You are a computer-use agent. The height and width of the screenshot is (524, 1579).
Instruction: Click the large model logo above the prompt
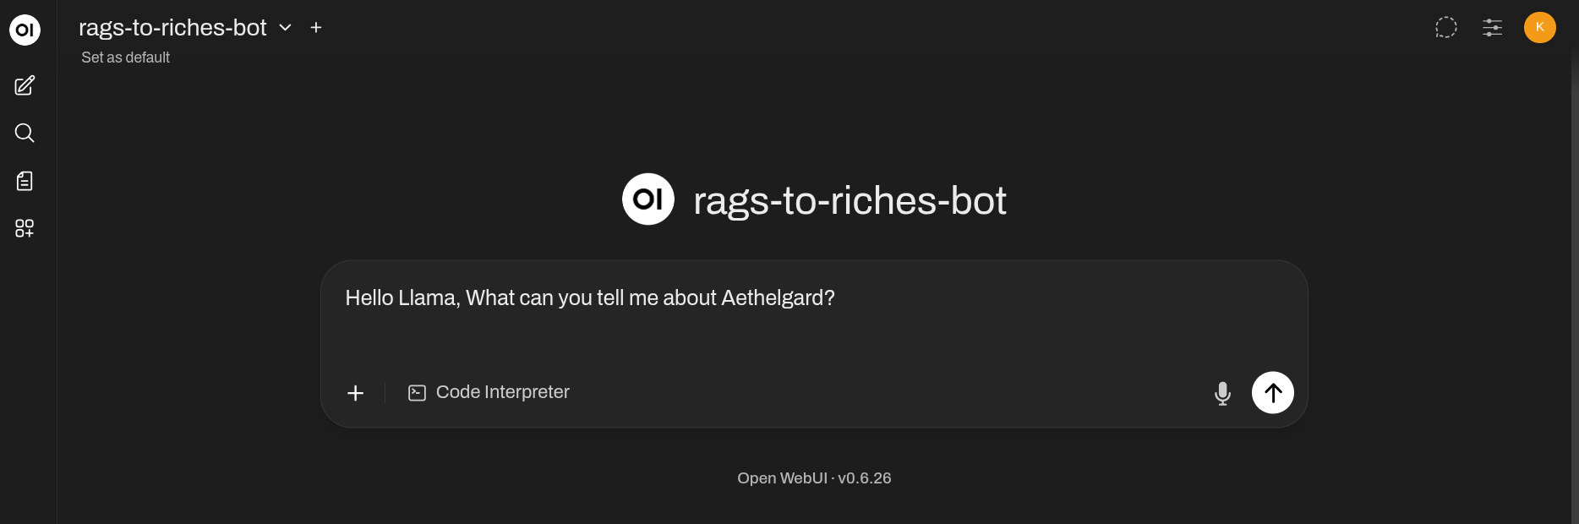[x=648, y=199]
